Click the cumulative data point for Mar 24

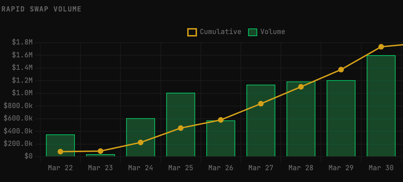(141, 142)
